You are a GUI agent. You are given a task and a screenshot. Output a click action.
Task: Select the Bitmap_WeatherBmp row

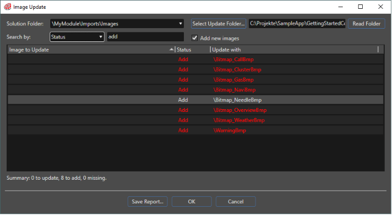[195, 120]
